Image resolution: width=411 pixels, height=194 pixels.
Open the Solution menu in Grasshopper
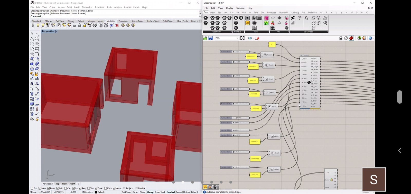(x=240, y=8)
